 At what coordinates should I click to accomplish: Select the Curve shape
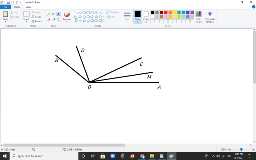(x=80, y=13)
